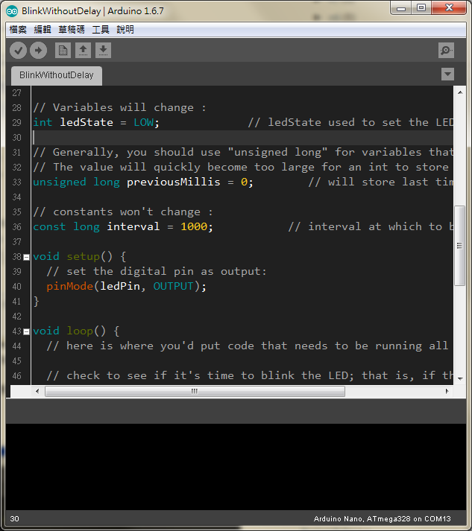Click line number 42 in the gutter
This screenshot has width=472, height=531.
point(16,317)
